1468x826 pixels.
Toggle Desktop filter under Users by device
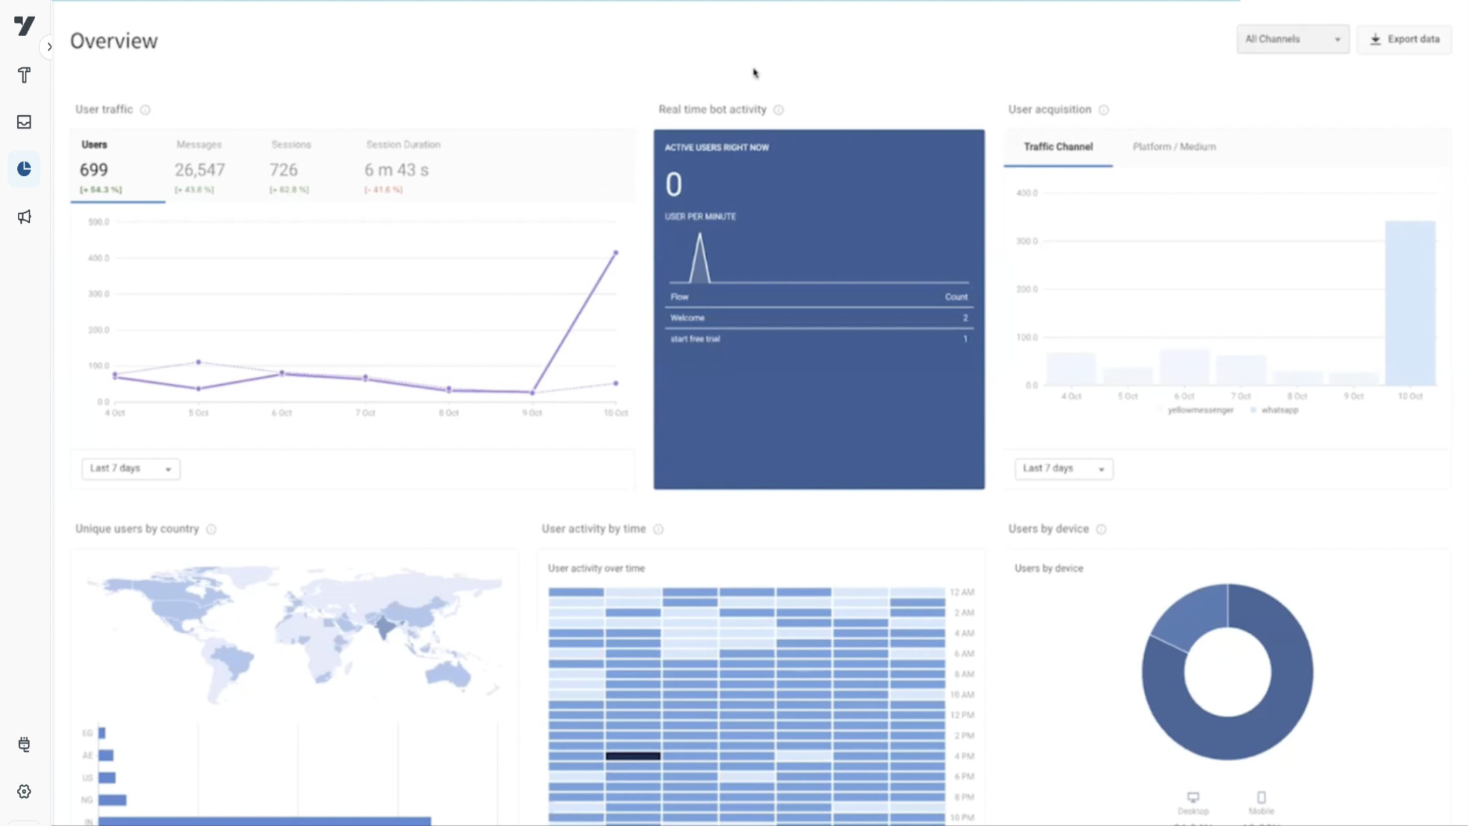pyautogui.click(x=1193, y=801)
